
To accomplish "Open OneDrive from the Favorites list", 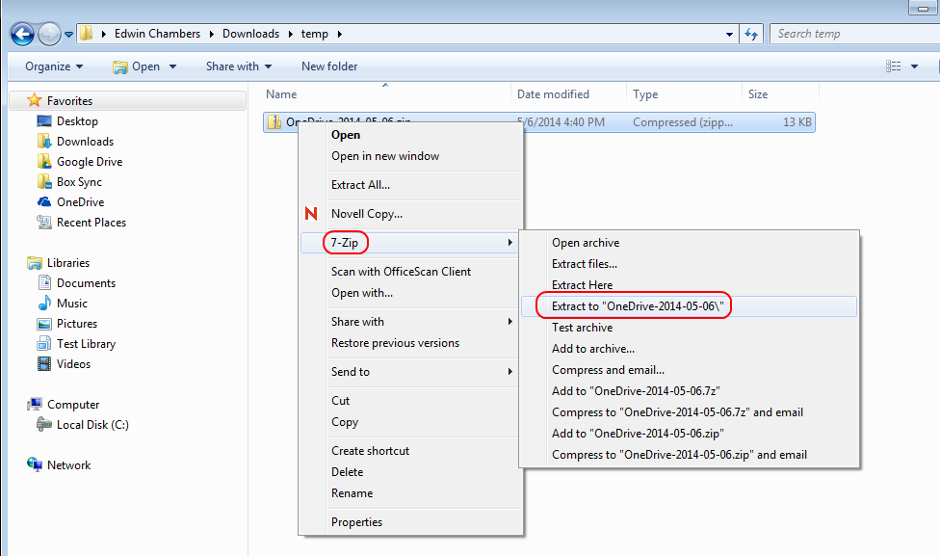I will coord(81,201).
